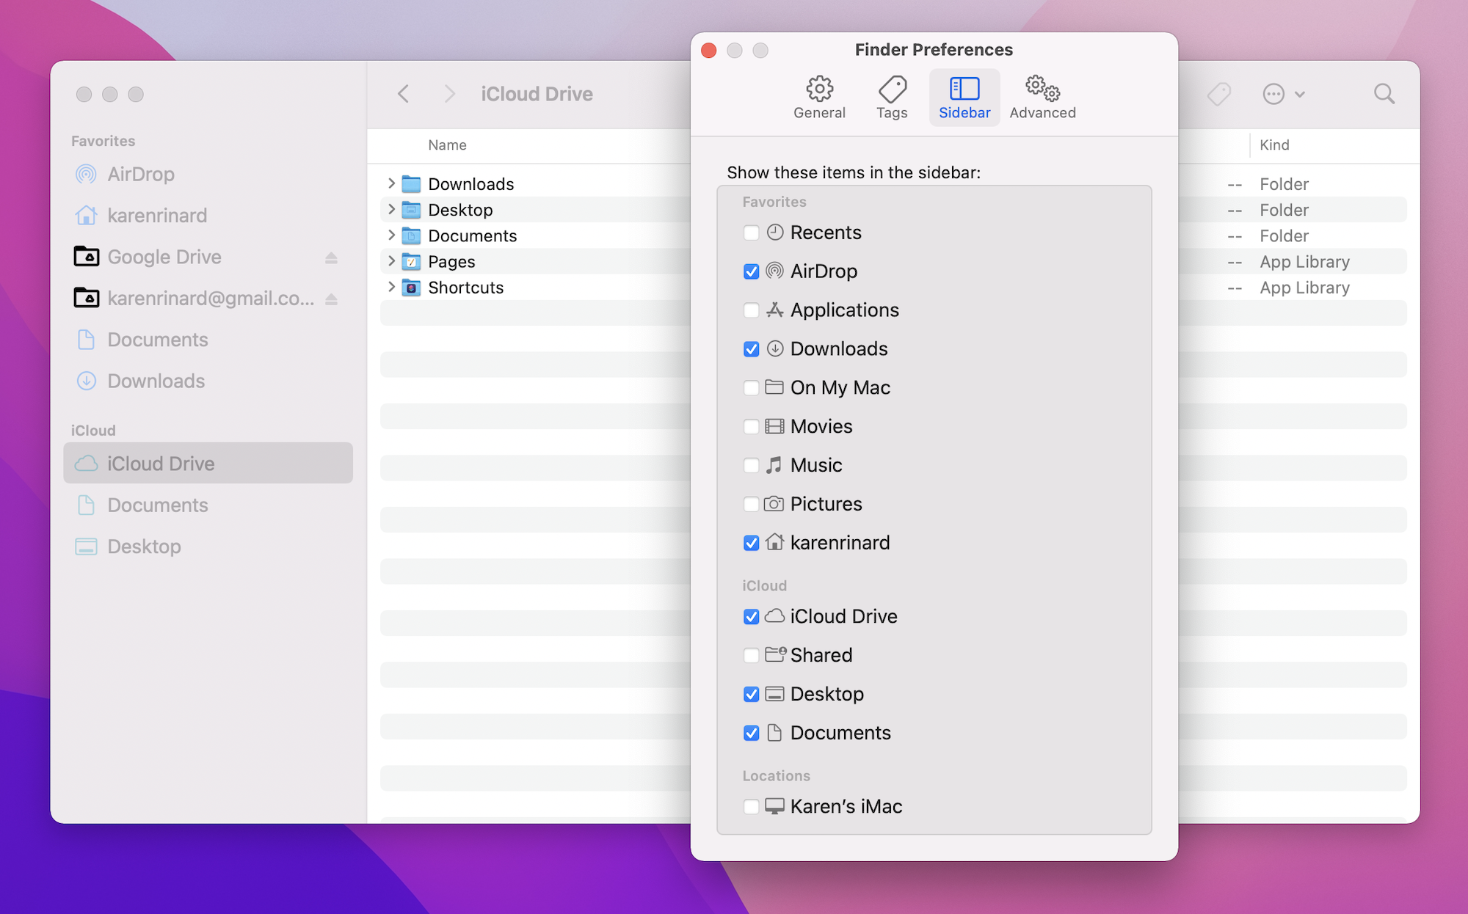
Task: Click 'App Library' kind in the Shortcuts row
Action: [x=1304, y=288]
